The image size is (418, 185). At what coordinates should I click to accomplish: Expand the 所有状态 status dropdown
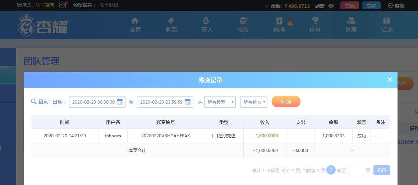tap(254, 102)
